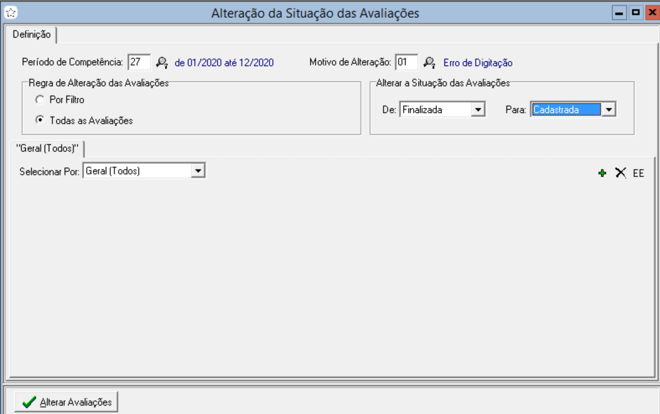The height and width of the screenshot is (414, 660).
Task: Maximize the Alteração da Situação window
Action: (635, 12)
